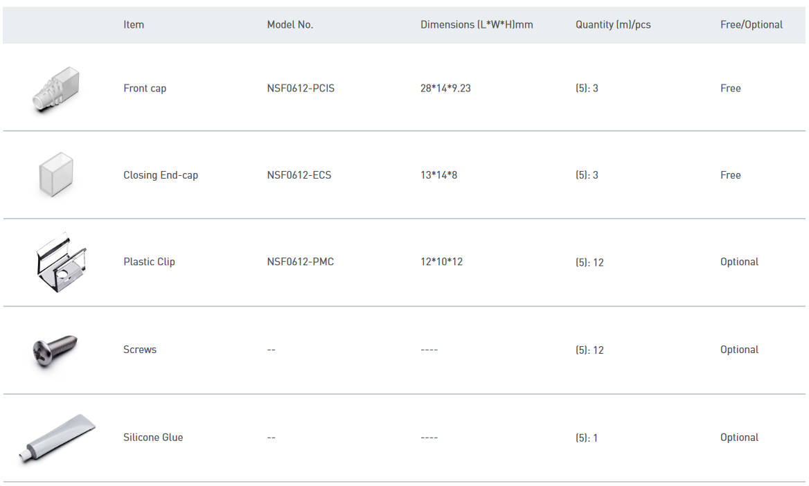This screenshot has width=809, height=486.
Task: Click the Dimensions (L*W*H)mm column header
Action: point(477,25)
